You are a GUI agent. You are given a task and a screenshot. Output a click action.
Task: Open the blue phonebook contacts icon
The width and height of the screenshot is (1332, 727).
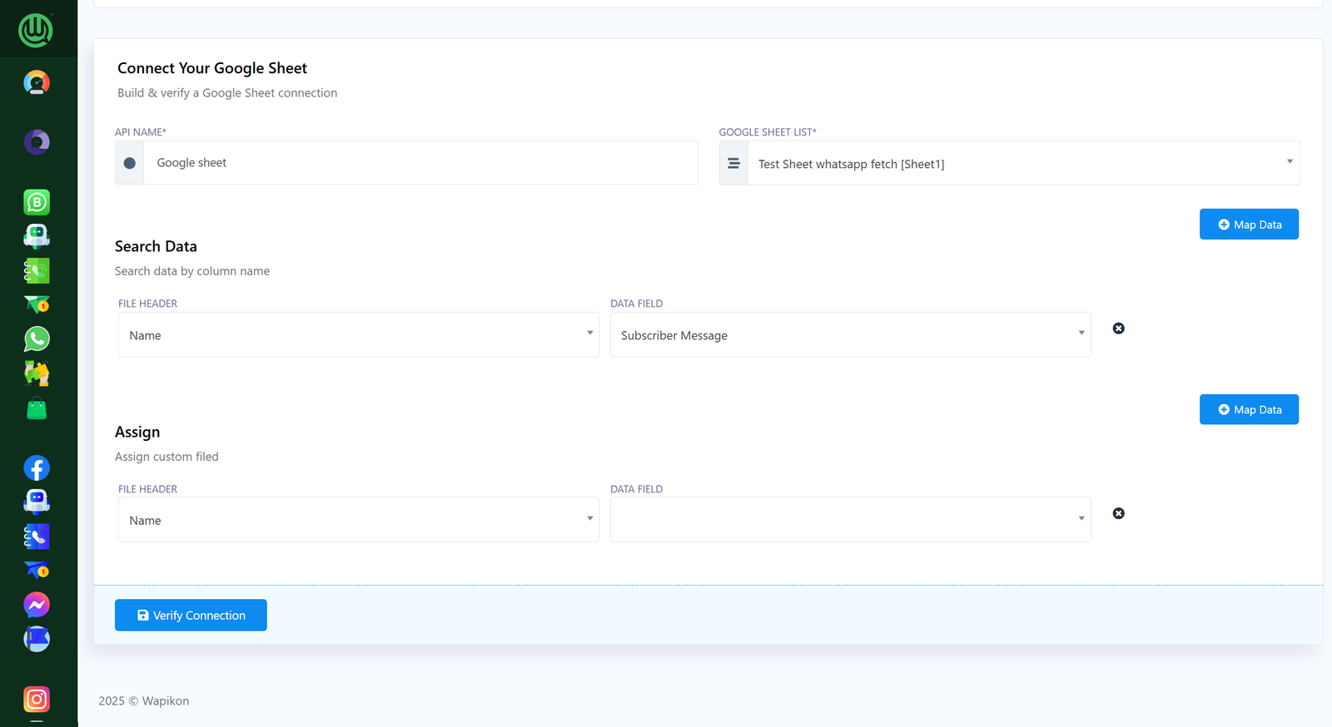pyautogui.click(x=37, y=537)
